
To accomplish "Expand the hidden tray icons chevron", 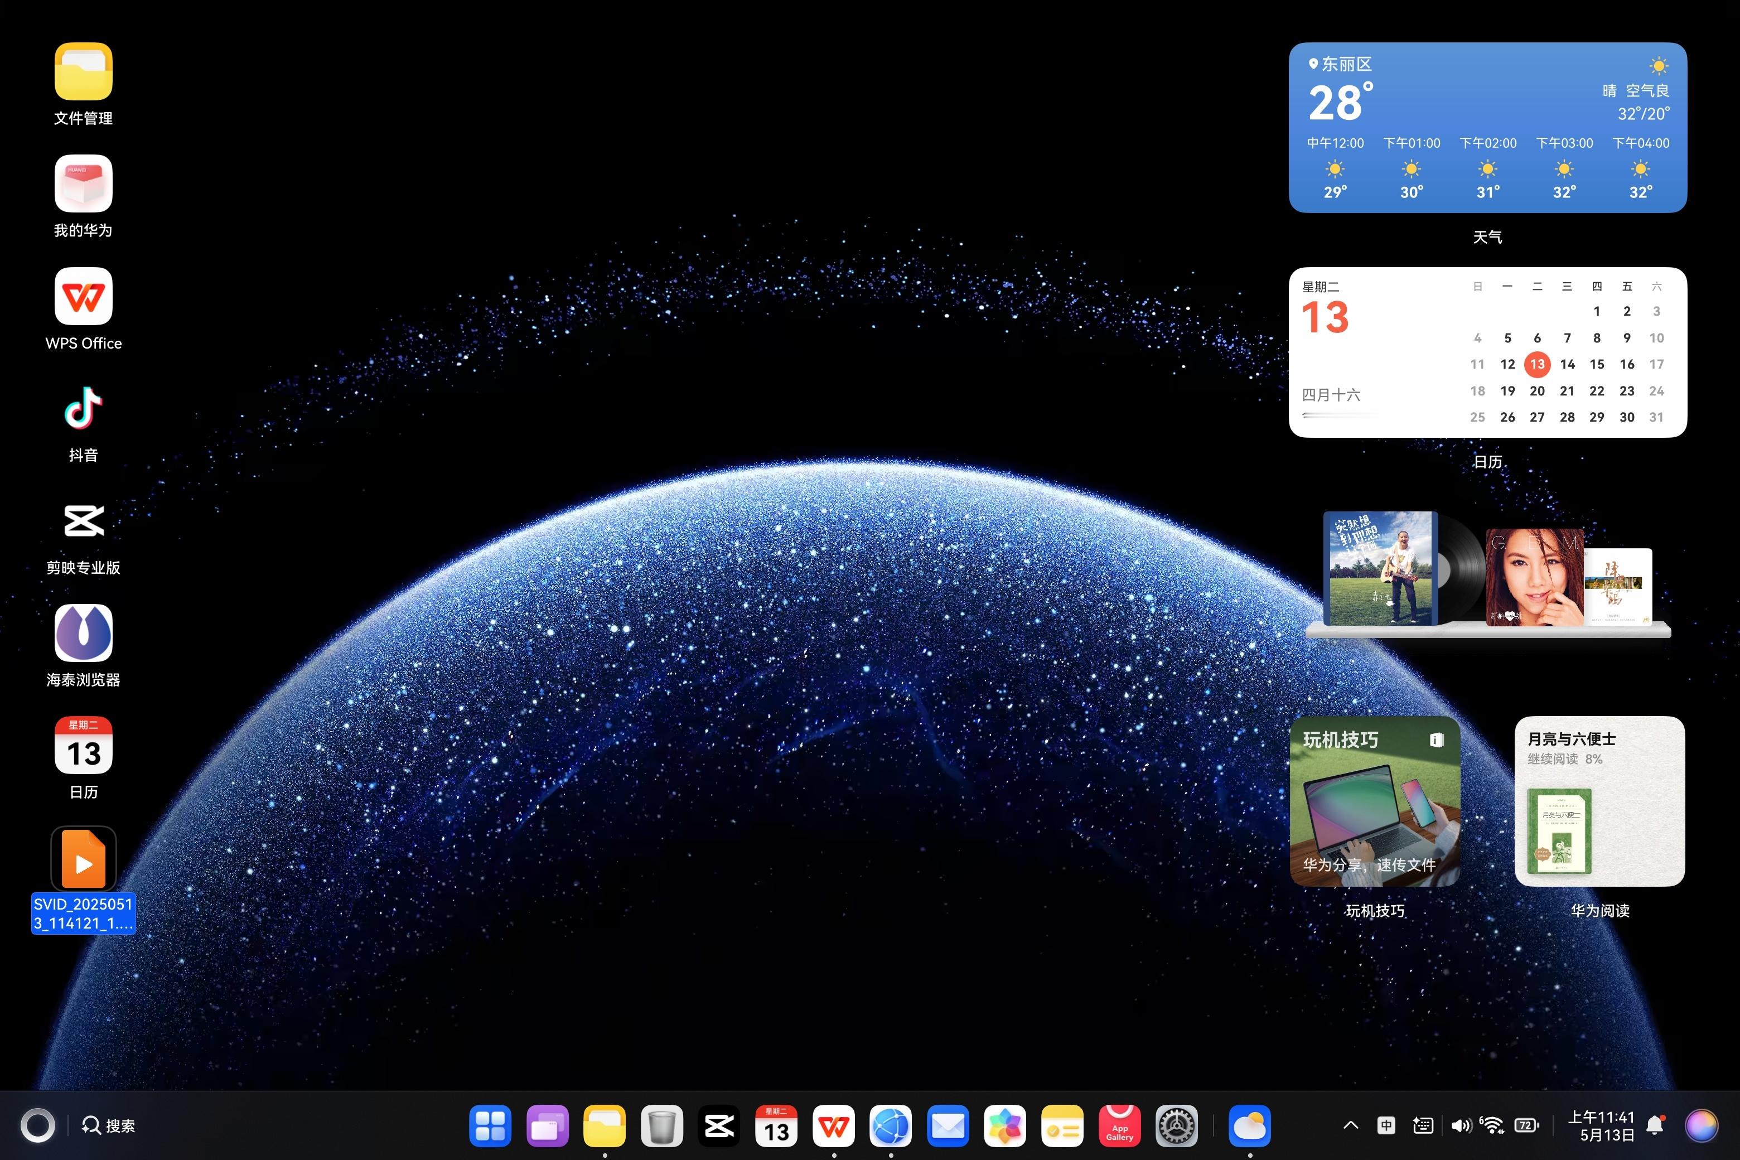I will click(x=1350, y=1125).
